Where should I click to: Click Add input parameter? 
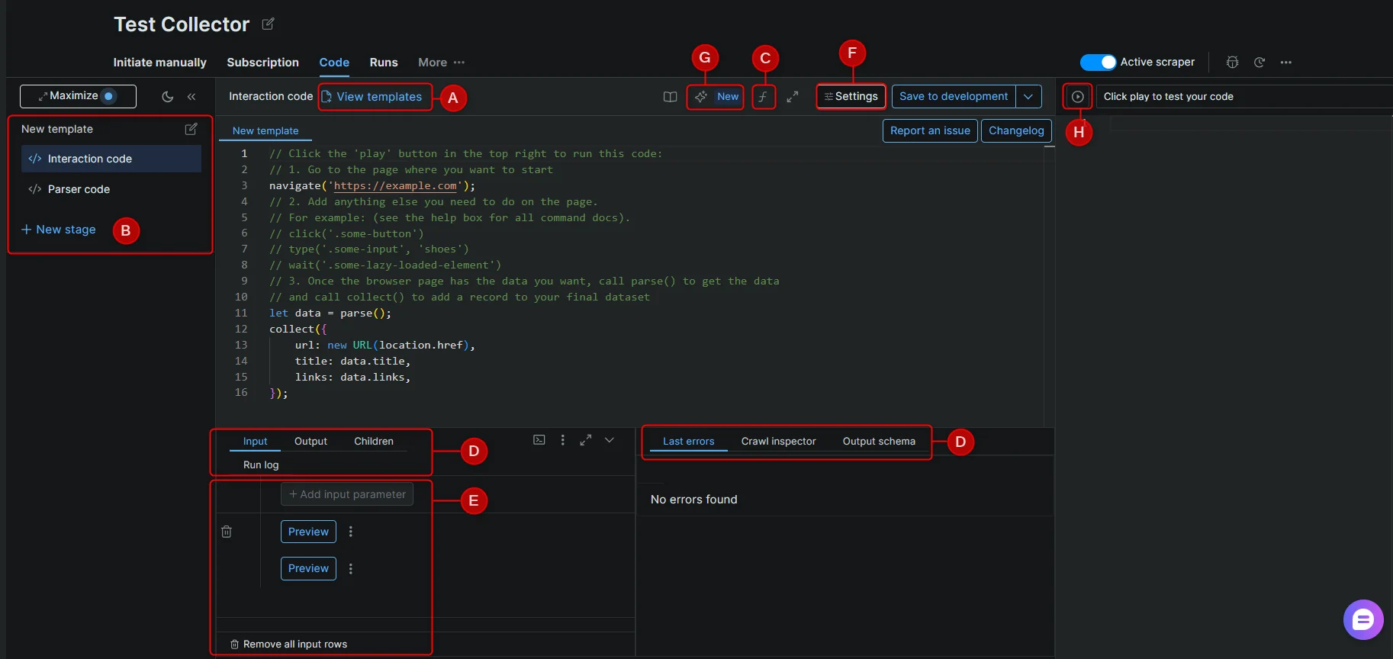(347, 494)
